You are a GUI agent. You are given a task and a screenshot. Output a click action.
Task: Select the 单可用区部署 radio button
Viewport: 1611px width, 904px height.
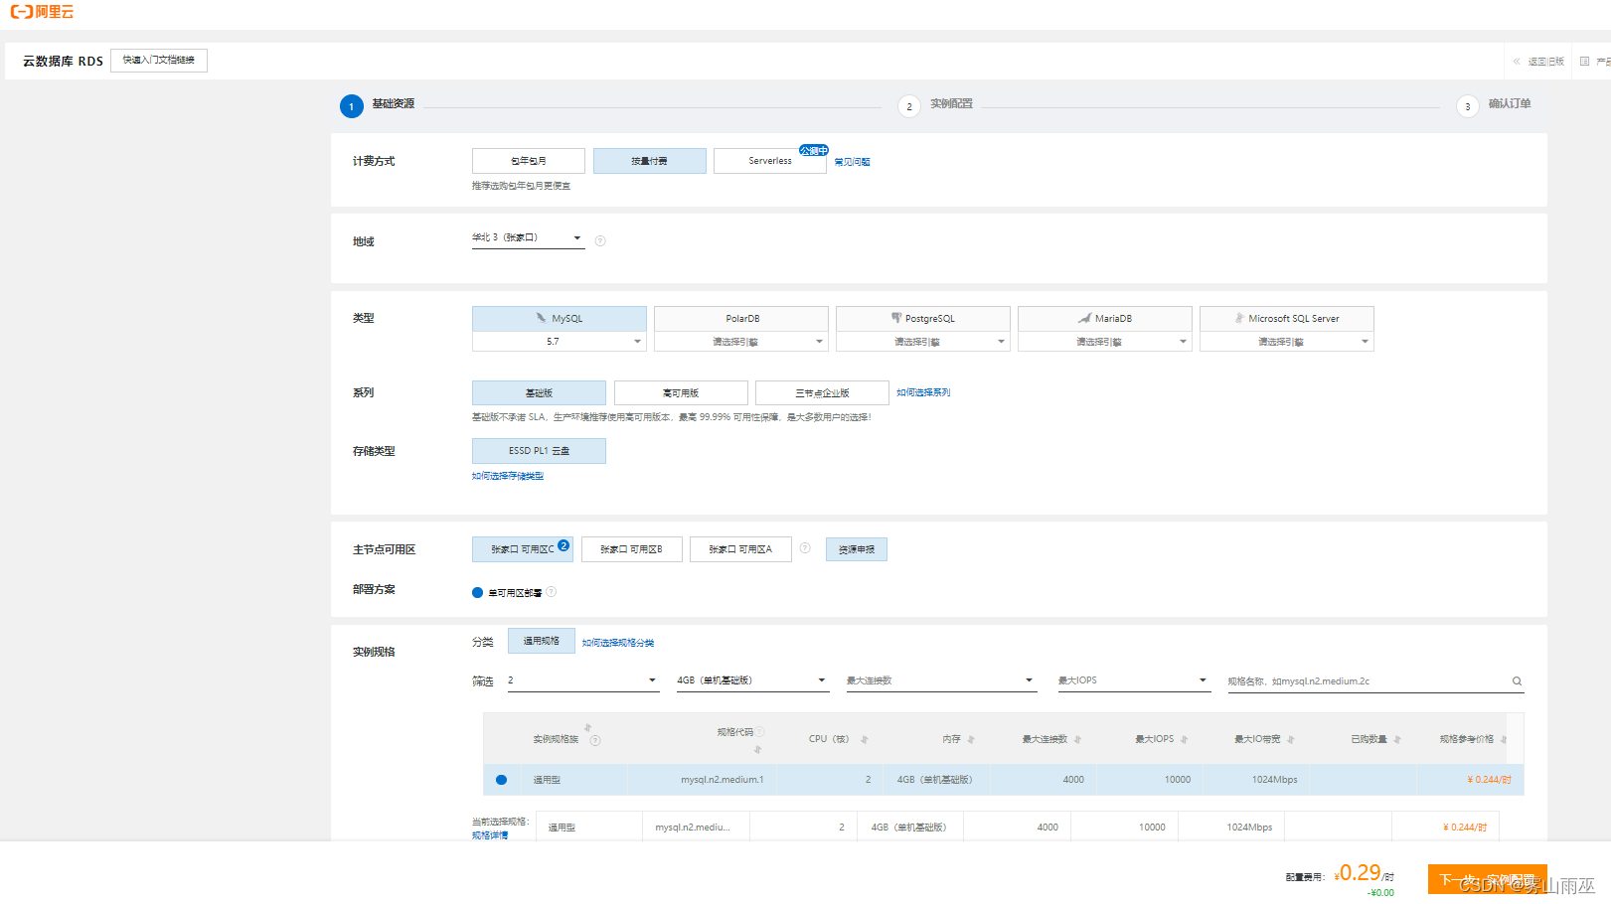(477, 592)
